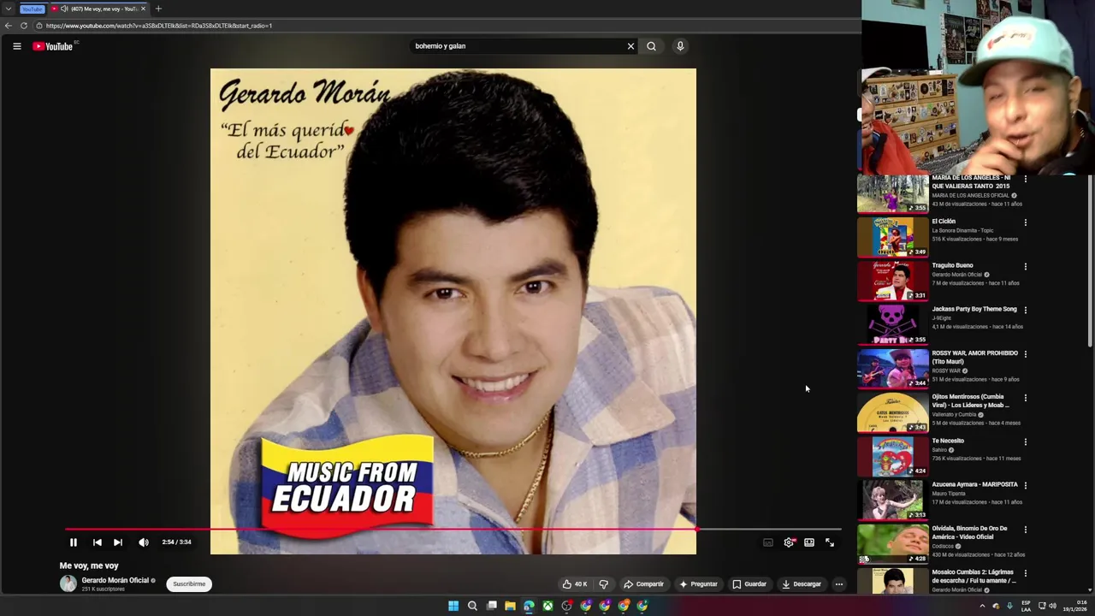The image size is (1095, 616).
Task: Open options for ROSSY WAR, AMOR PROHIBIDO
Action: [1026, 354]
